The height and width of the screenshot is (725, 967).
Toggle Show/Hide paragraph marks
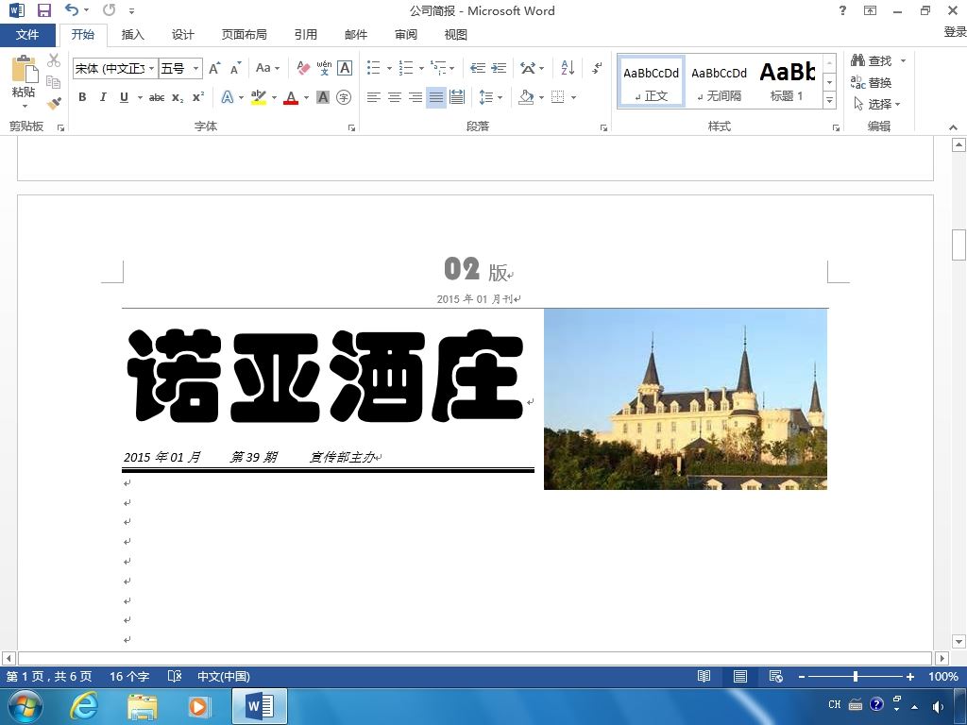point(597,68)
